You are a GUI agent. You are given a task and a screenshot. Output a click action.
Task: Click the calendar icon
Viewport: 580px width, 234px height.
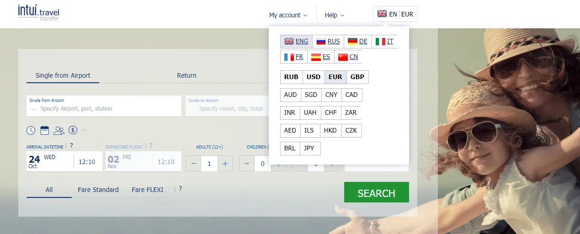click(44, 130)
